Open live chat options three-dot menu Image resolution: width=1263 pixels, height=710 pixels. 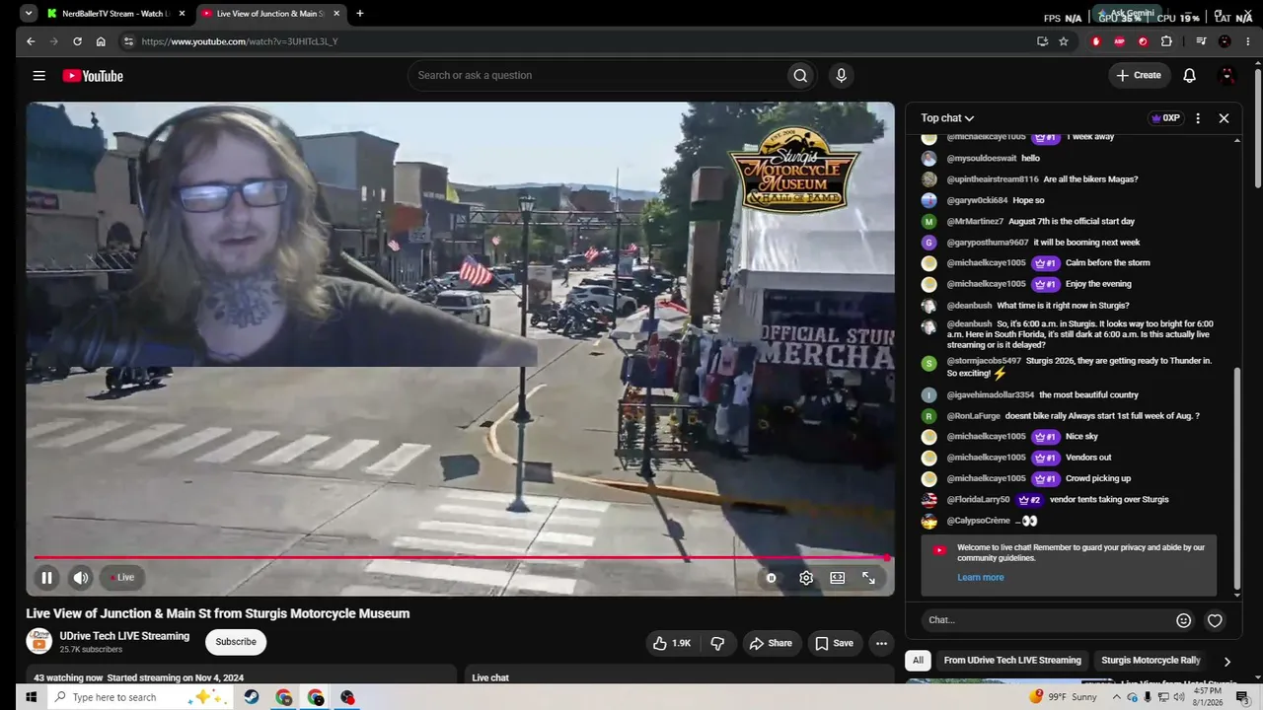coord(1198,118)
